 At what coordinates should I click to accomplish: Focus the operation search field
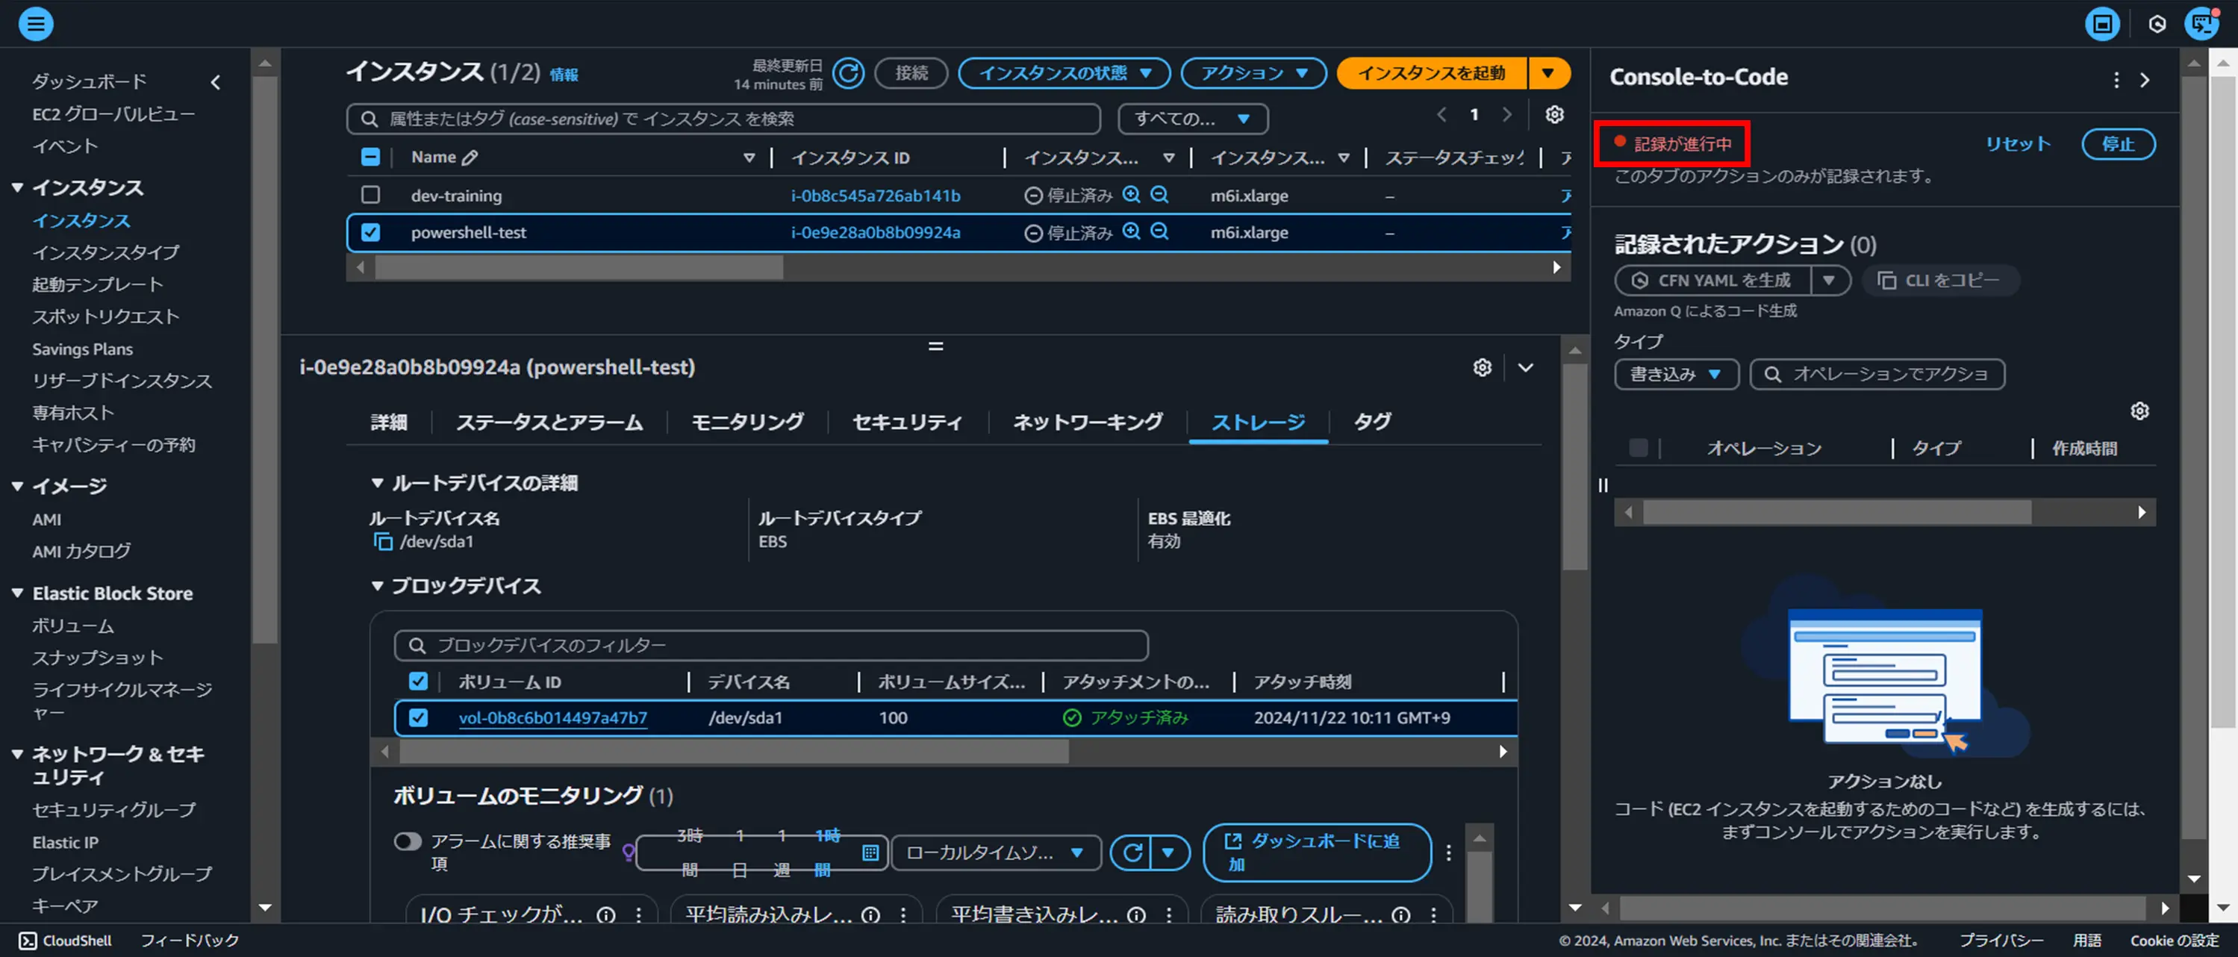tap(1877, 374)
